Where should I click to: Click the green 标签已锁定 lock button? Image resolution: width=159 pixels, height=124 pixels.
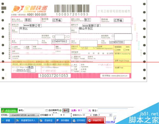point(9,111)
